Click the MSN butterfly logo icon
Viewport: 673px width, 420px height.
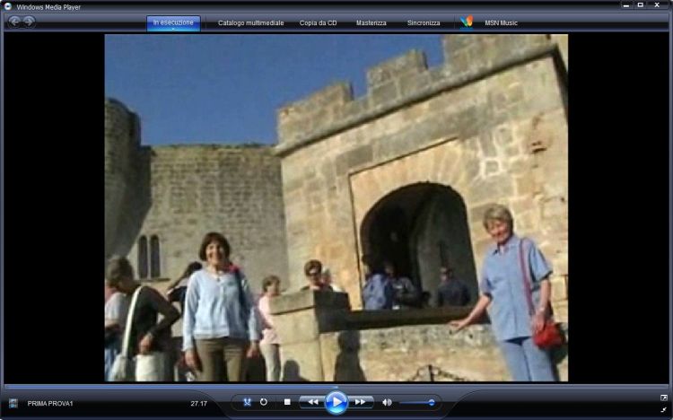click(x=467, y=22)
